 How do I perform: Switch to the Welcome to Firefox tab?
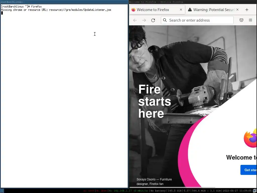coord(157,10)
